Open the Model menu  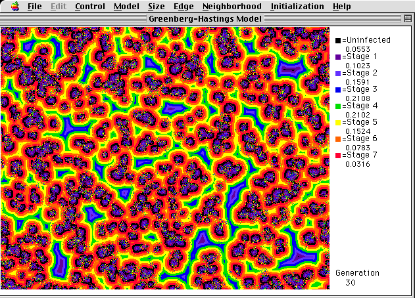tap(126, 7)
